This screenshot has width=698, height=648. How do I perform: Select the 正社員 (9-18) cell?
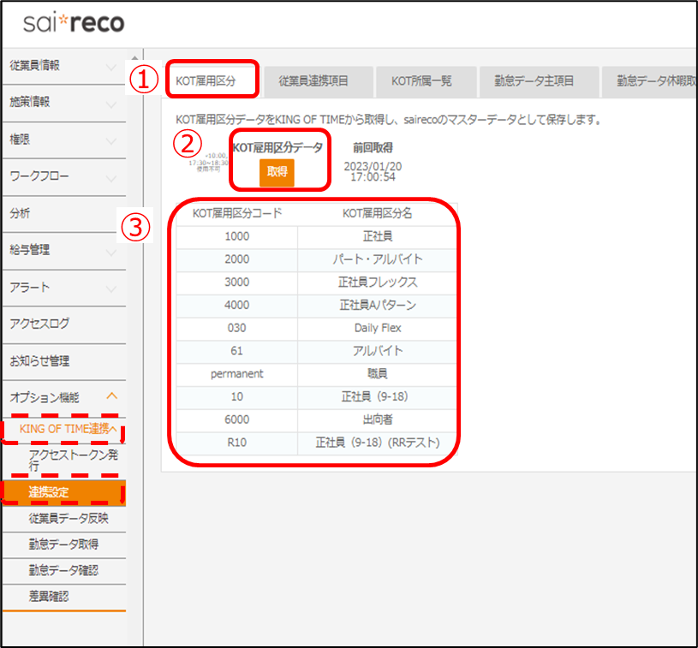coord(378,397)
